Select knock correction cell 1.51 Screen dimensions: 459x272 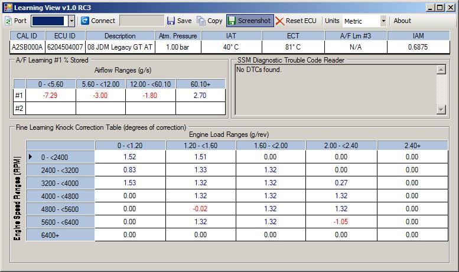coord(201,157)
